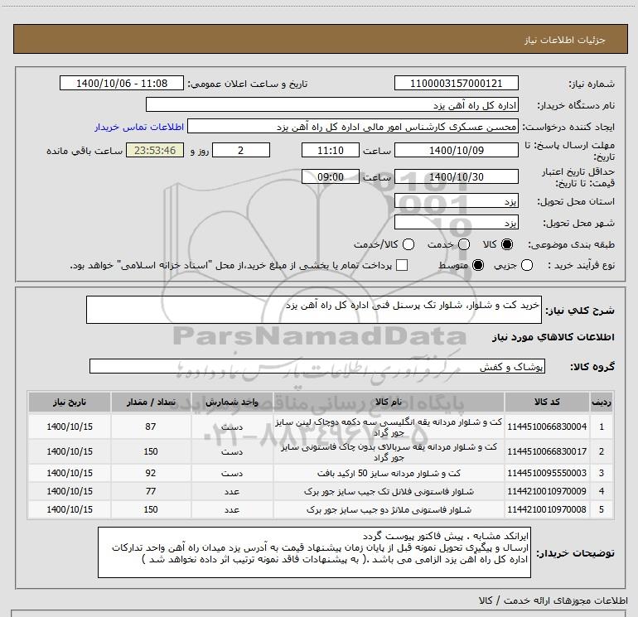Choose the جزیی purchase type radio

pyautogui.click(x=527, y=265)
